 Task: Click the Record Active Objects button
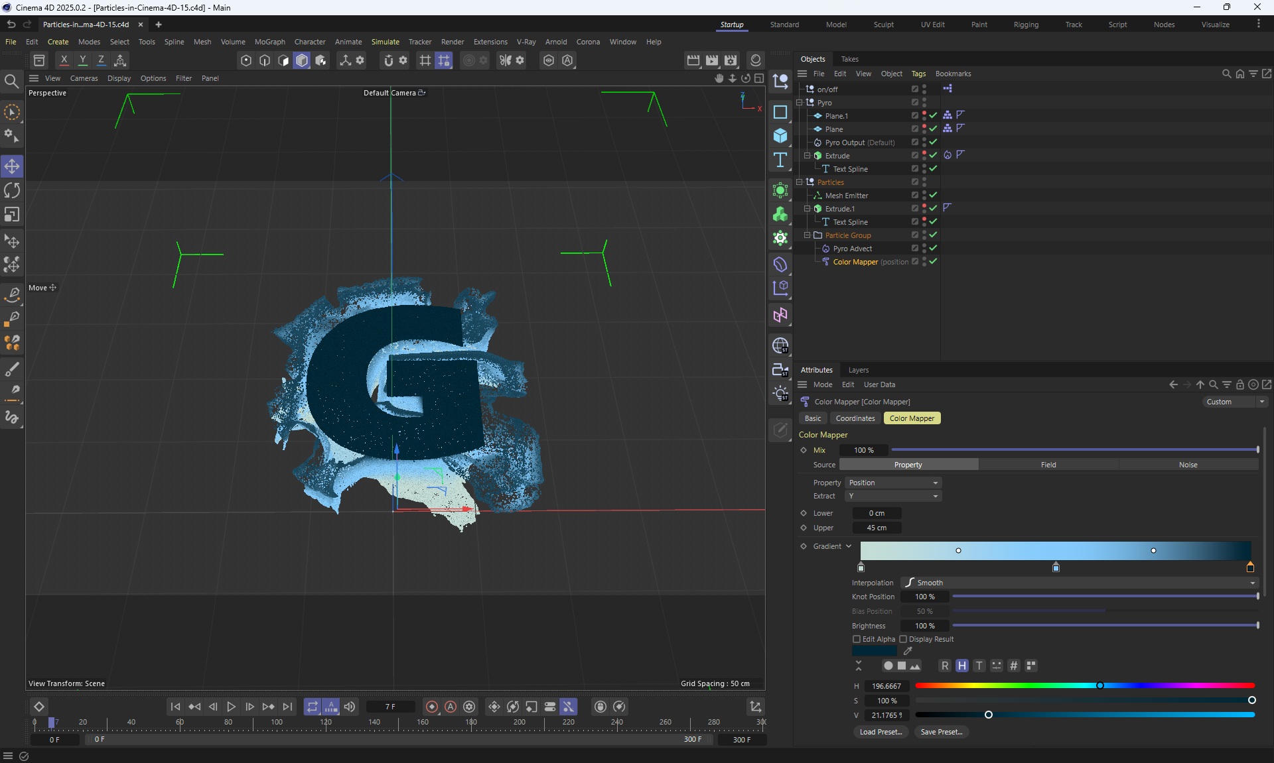432,707
